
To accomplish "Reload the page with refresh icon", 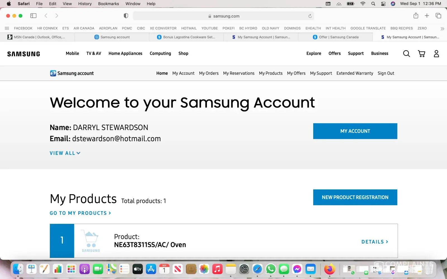I will pyautogui.click(x=310, y=16).
